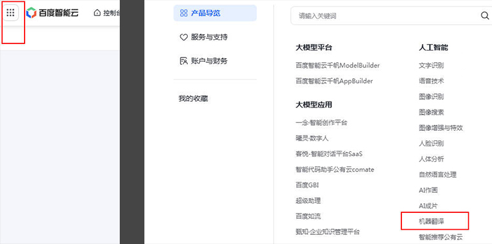The height and width of the screenshot is (244, 492).
Task: Open 甄知·企业知识管理平台 link
Action: (x=328, y=232)
